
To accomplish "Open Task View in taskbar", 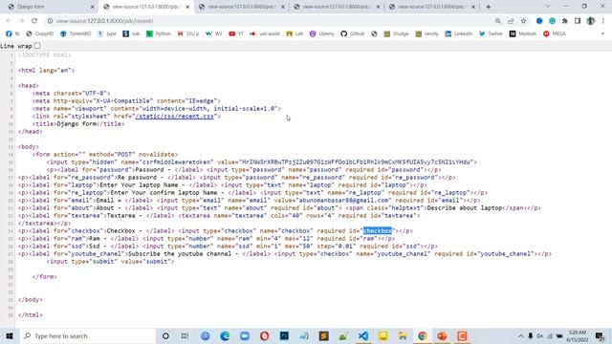I will click(x=185, y=335).
